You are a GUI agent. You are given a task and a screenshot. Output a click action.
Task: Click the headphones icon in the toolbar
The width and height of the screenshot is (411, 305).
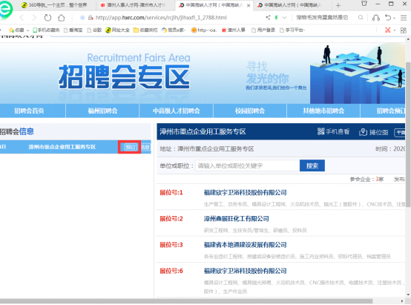click(x=376, y=18)
